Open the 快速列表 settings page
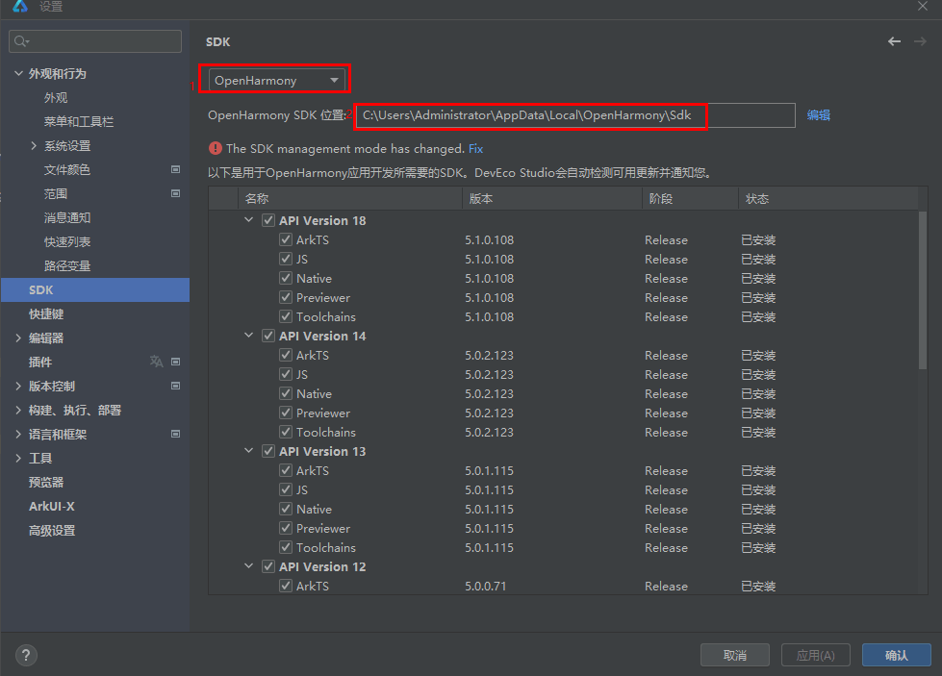Image resolution: width=942 pixels, height=676 pixels. [x=67, y=241]
